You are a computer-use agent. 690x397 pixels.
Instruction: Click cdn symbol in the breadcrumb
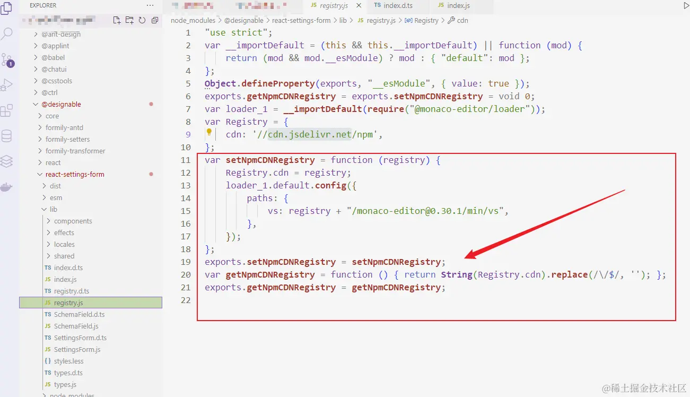[x=458, y=20]
